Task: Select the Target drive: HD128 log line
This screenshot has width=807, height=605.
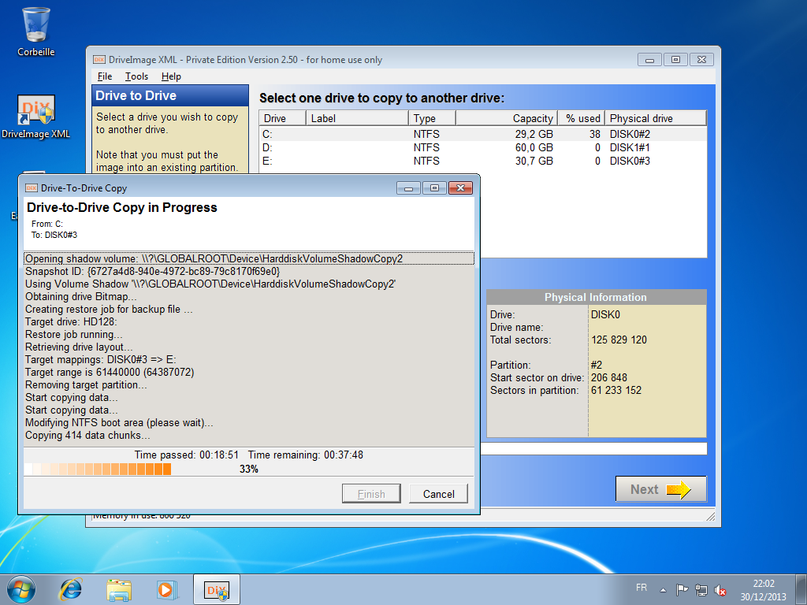Action: 248,321
